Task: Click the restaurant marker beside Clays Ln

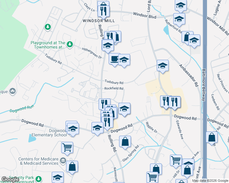Action: click(x=103, y=12)
